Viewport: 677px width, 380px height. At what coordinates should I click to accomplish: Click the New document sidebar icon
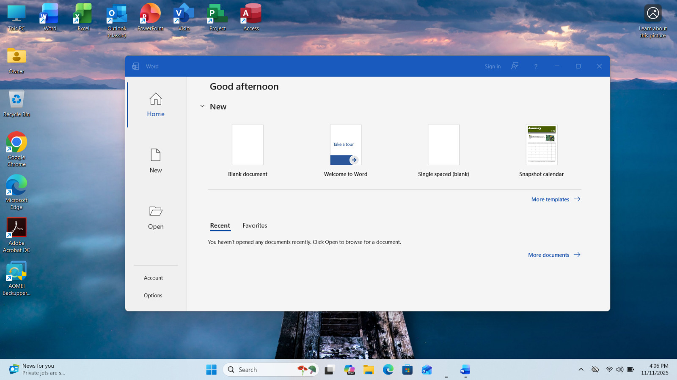[156, 161]
